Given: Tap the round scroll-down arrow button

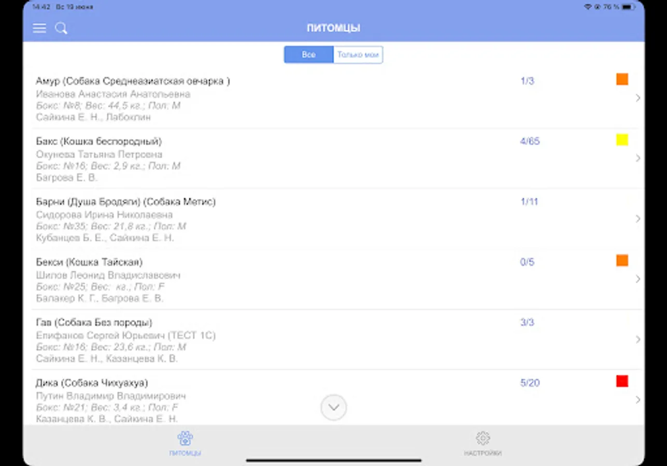Looking at the screenshot, I should (x=334, y=407).
